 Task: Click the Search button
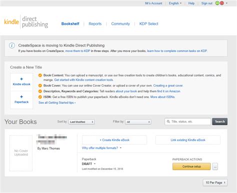(219, 121)
